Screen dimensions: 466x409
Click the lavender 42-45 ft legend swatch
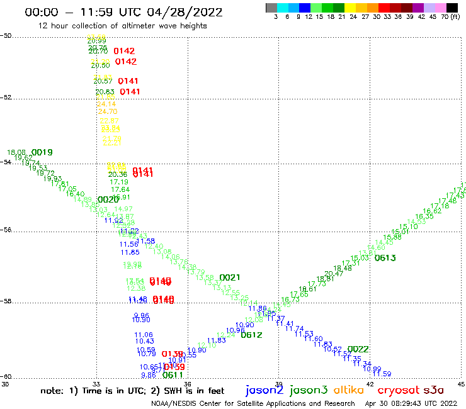pyautogui.click(x=429, y=8)
